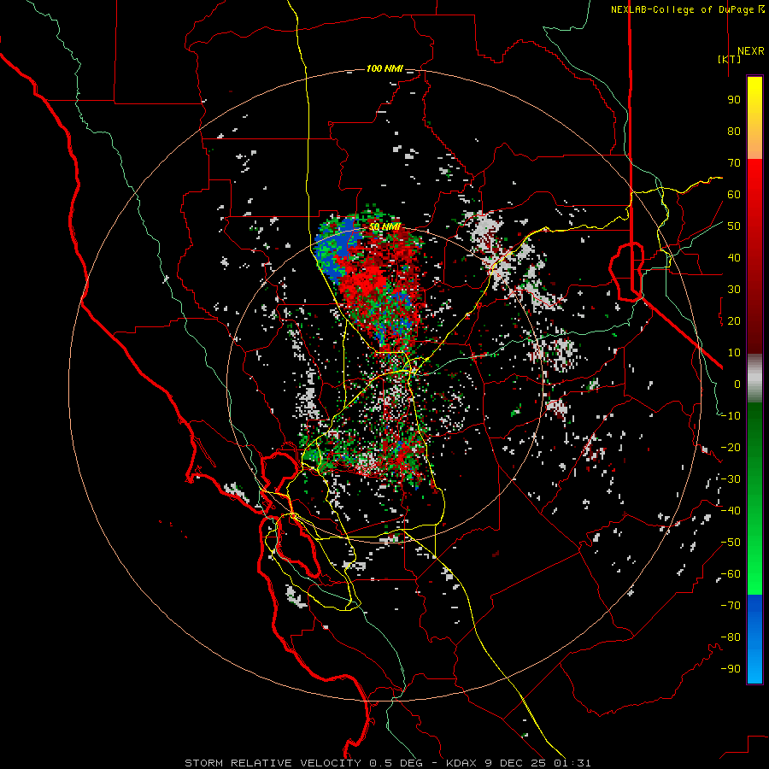The width and height of the screenshot is (769, 769).
Task: Click the -50 value on velocity scale
Action: coord(731,543)
